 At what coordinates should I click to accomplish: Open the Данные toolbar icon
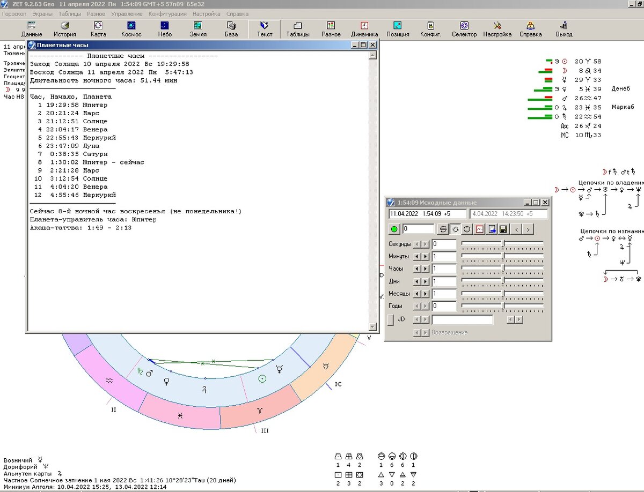coord(32,29)
